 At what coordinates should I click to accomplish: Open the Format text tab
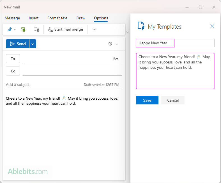pos(57,18)
